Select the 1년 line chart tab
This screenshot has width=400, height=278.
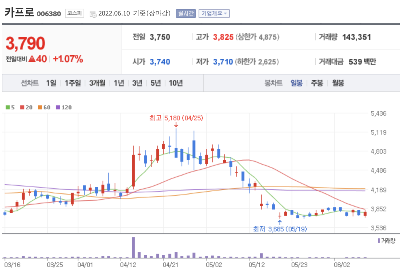(119, 83)
